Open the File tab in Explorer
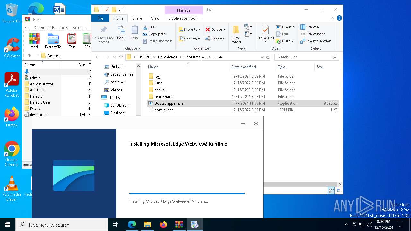The width and height of the screenshot is (411, 231). 100,18
